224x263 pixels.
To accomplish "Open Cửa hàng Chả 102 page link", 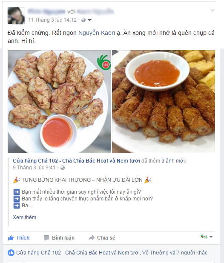I will pyautogui.click(x=76, y=161).
